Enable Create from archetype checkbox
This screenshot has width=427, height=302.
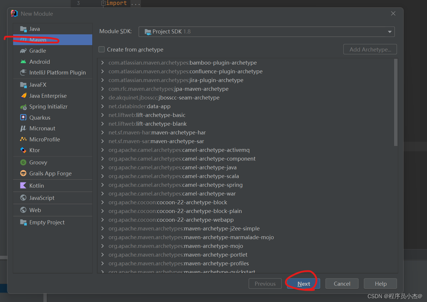102,49
